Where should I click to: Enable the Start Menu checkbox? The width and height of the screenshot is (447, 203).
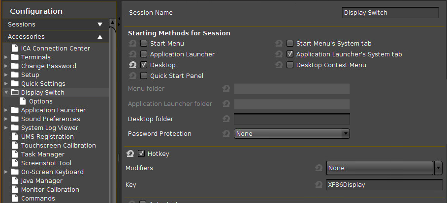144,44
